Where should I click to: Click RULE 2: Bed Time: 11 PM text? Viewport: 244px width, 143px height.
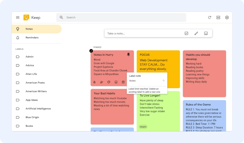pos(200,124)
